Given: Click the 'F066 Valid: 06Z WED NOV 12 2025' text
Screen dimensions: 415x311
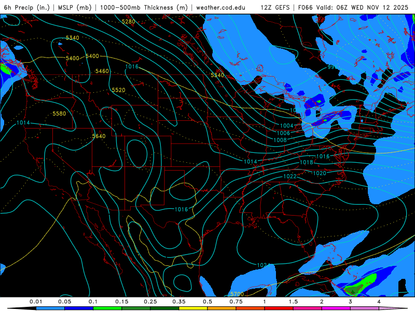Looking at the screenshot, I should pos(353,7).
